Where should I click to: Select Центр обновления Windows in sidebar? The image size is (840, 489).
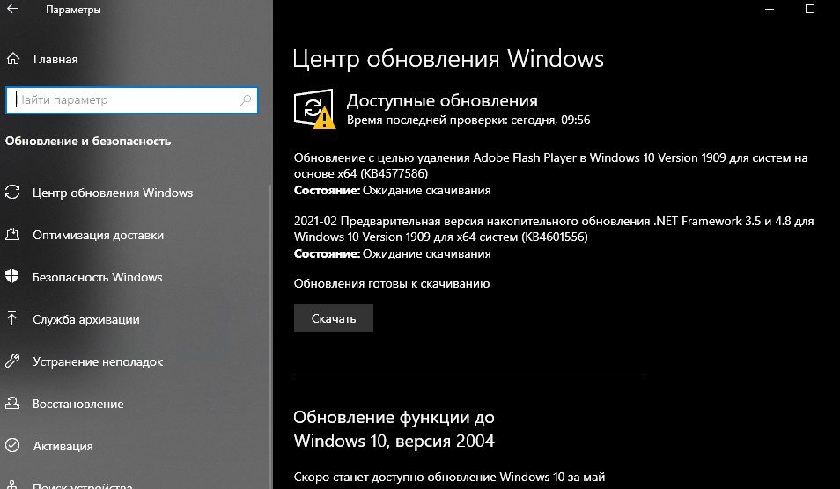point(113,193)
